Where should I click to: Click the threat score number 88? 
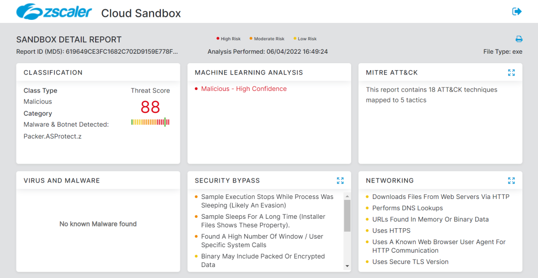(150, 107)
